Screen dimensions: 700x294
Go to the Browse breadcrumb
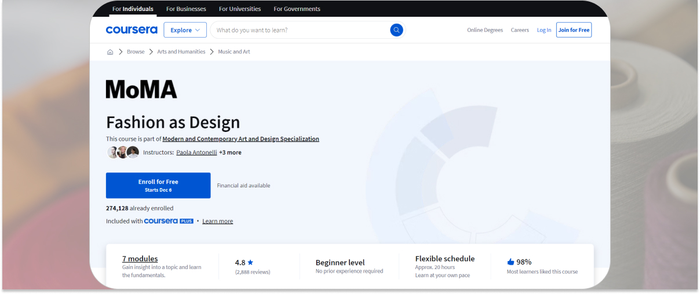[x=136, y=52]
